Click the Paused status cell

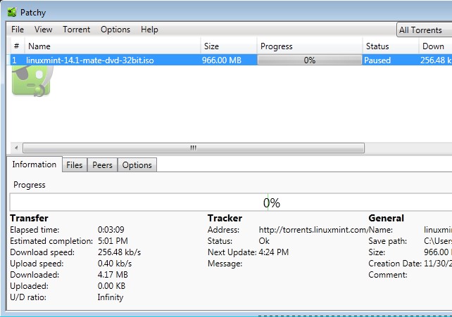[377, 60]
